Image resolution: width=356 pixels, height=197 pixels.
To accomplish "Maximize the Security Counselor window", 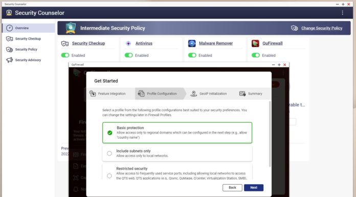I will (343, 4).
